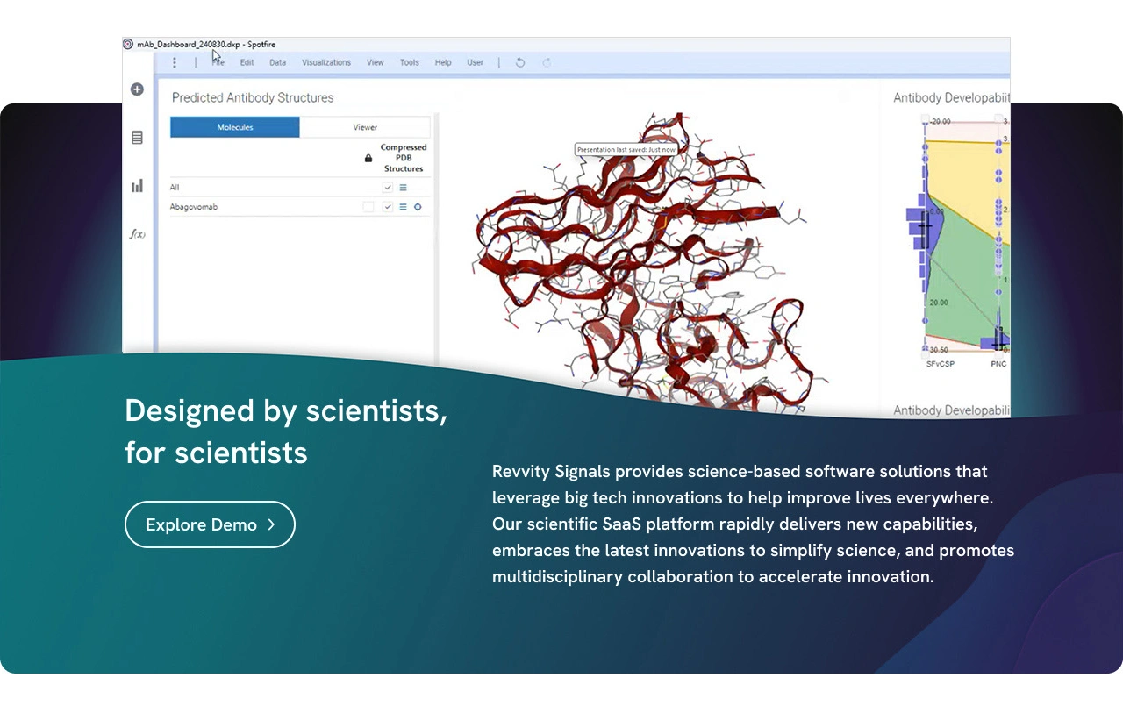1123x706 pixels.
Task: Open the Visualizations menu
Action: tap(326, 62)
